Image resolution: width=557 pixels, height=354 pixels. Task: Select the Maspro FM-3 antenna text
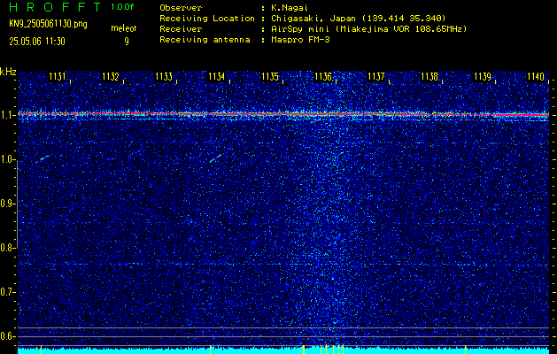pos(300,40)
